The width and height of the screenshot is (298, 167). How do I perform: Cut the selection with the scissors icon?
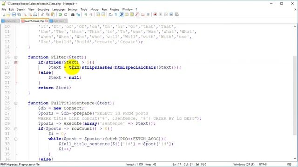point(42,14)
